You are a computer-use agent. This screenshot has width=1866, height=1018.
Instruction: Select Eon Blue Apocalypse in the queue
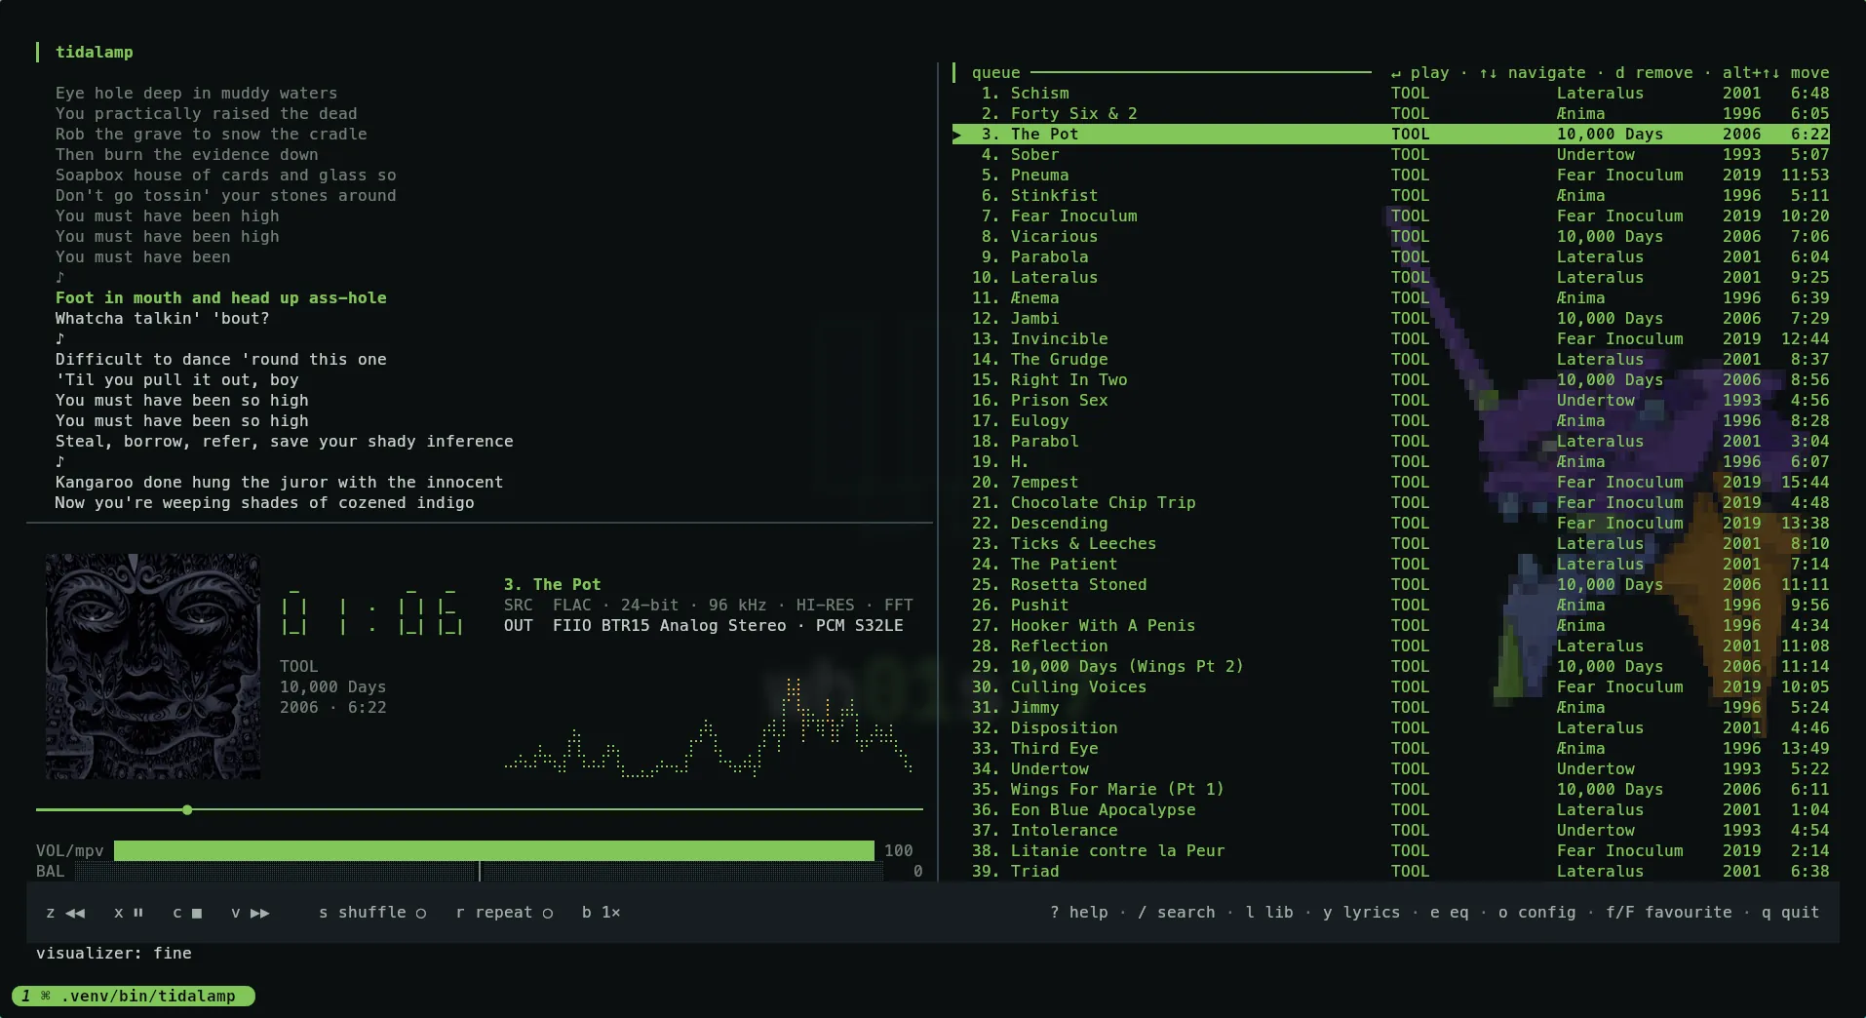(x=1391, y=810)
